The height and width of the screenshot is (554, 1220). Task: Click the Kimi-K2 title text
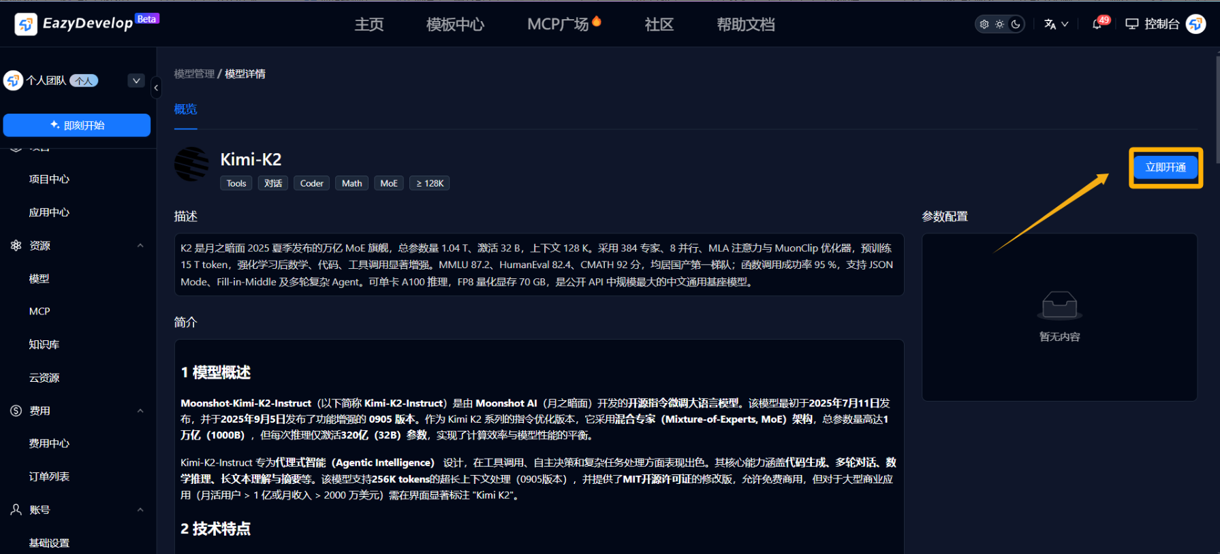251,159
